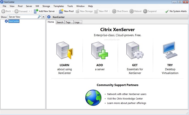Screen dimensions: 189x115
Task: Open the Forward history dropdown arrow
Action: tap(29, 11)
